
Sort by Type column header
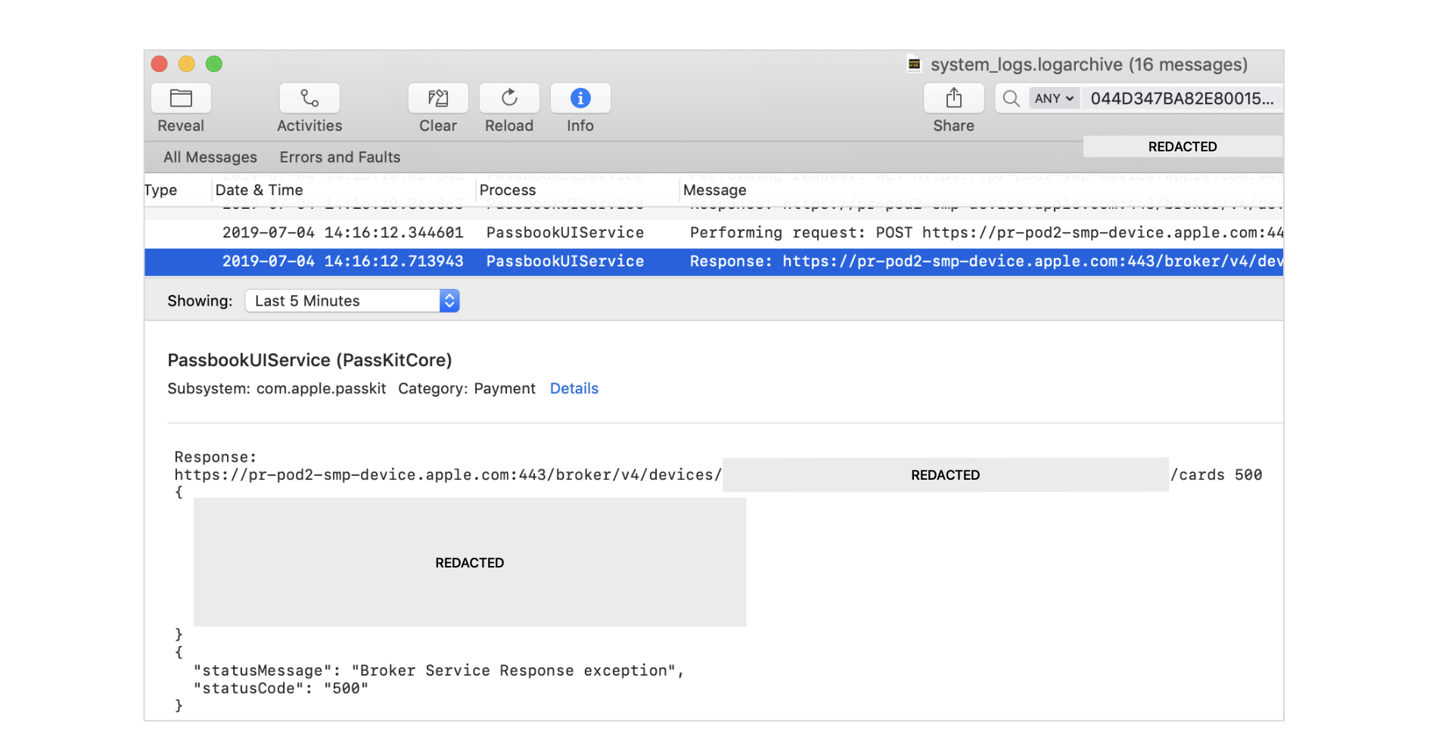(160, 190)
